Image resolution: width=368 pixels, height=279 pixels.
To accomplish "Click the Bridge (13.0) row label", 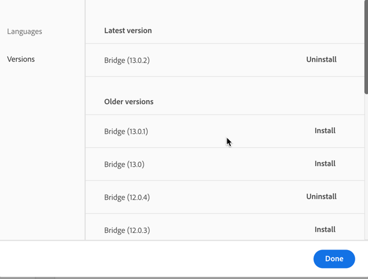I will pyautogui.click(x=124, y=164).
